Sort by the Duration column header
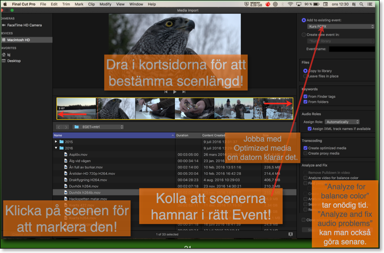Viewport: 384px width, 253px height. (x=188, y=135)
